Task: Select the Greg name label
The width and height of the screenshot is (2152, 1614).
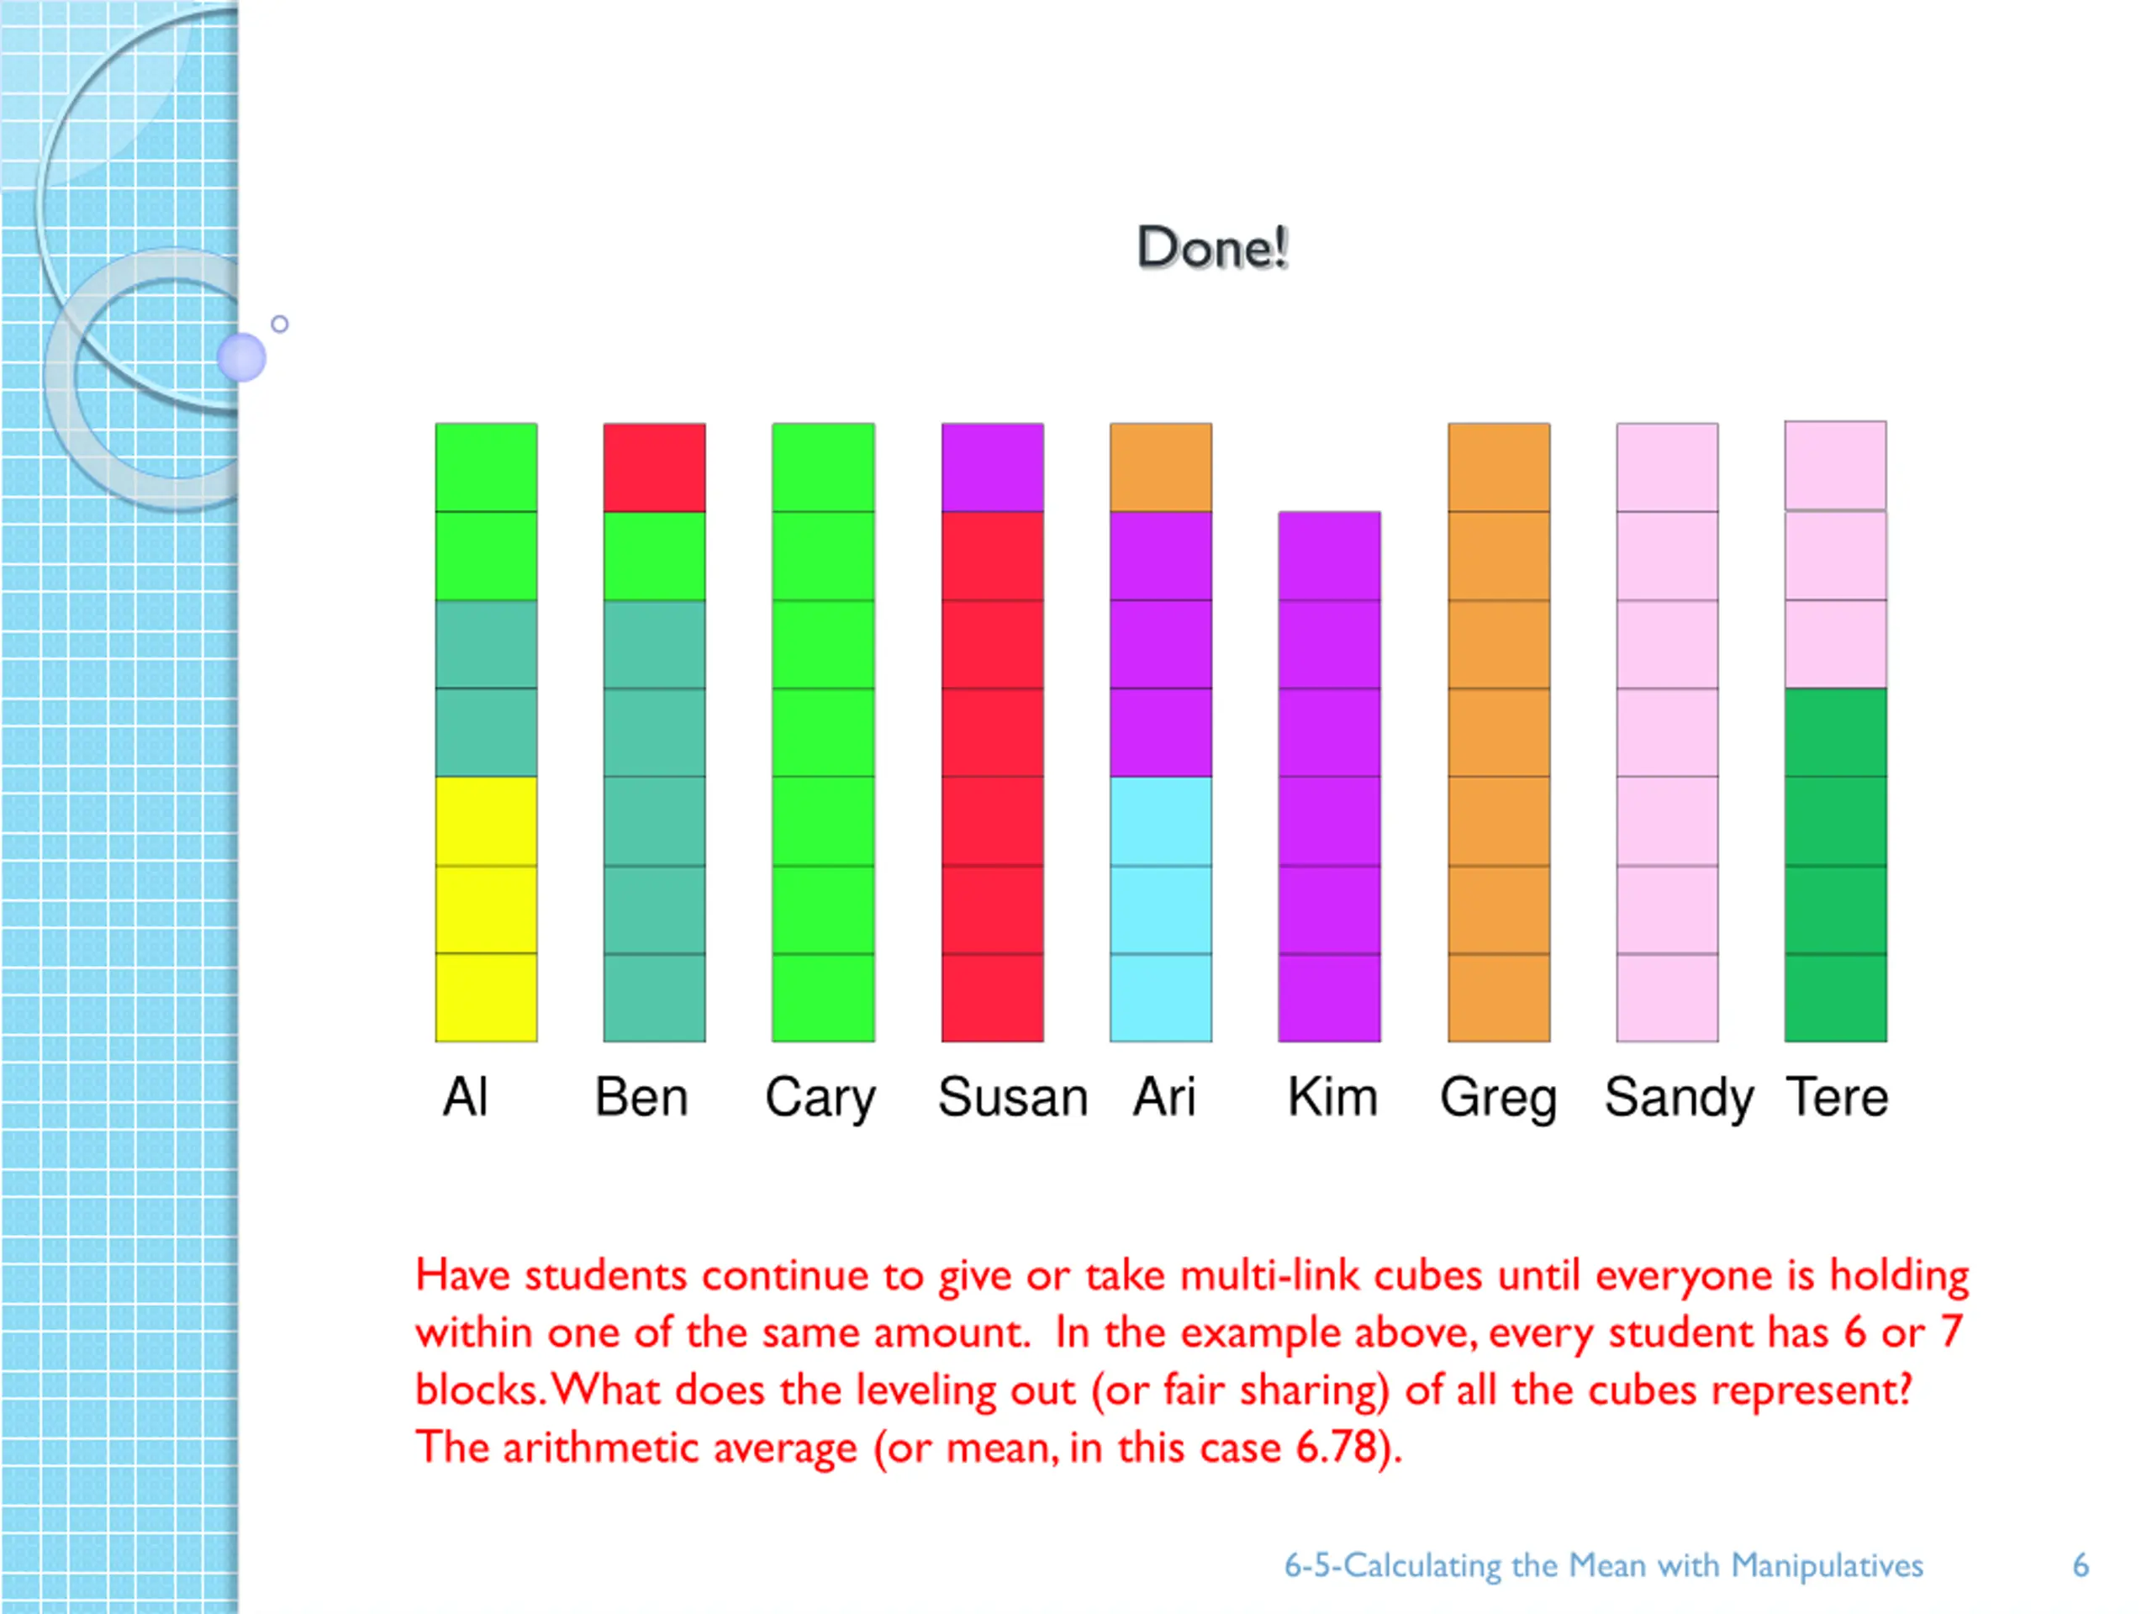Action: click(x=1498, y=1100)
